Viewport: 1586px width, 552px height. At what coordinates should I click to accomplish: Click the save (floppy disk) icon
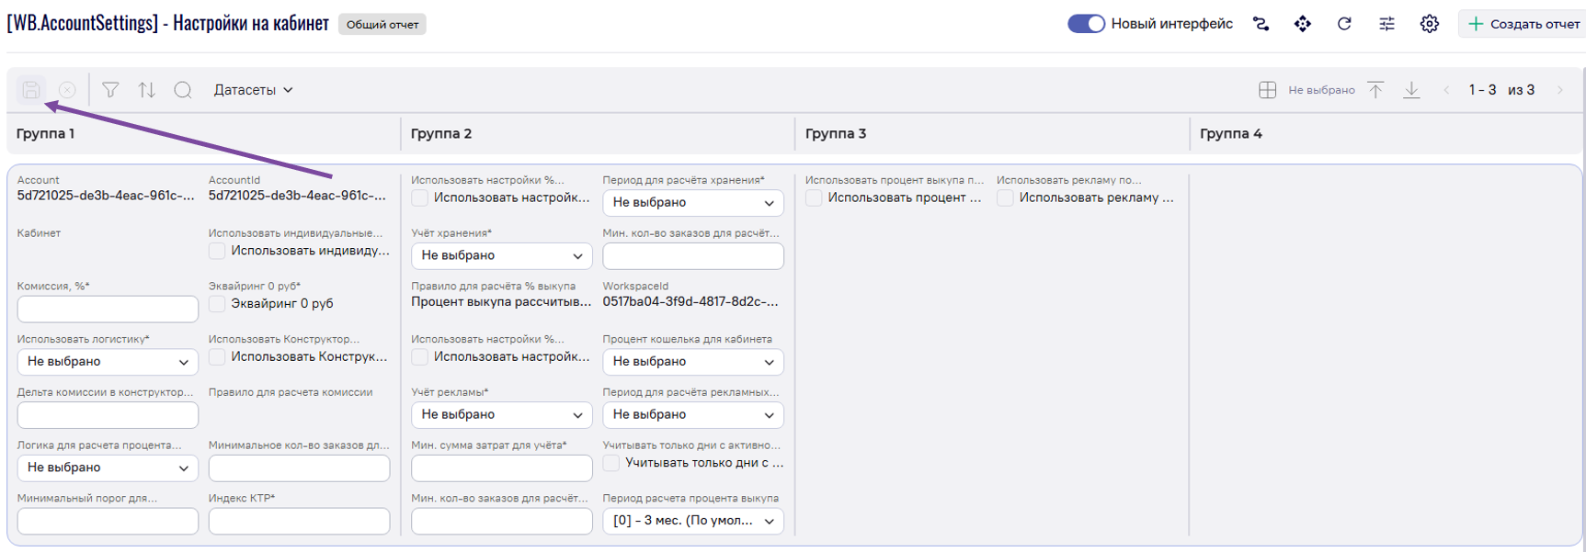[31, 90]
